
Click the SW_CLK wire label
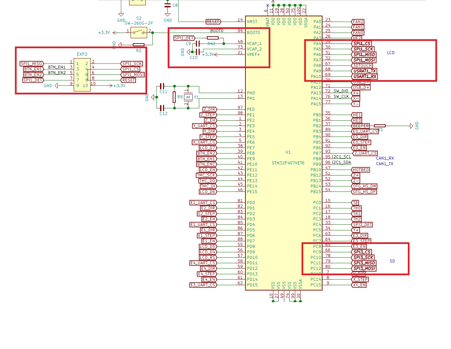pyautogui.click(x=341, y=97)
